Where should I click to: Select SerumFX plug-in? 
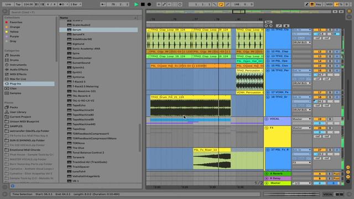coord(79,34)
